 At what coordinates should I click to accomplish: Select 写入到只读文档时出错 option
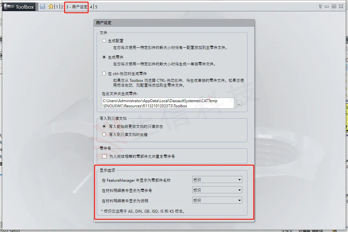click(104, 134)
